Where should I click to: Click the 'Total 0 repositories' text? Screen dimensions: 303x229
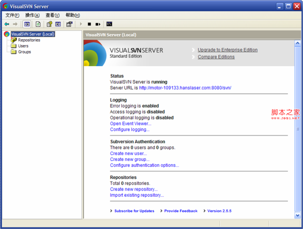click(130, 183)
